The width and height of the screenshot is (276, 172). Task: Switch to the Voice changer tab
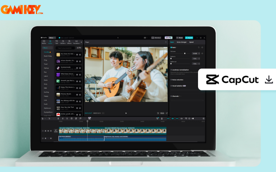182,42
